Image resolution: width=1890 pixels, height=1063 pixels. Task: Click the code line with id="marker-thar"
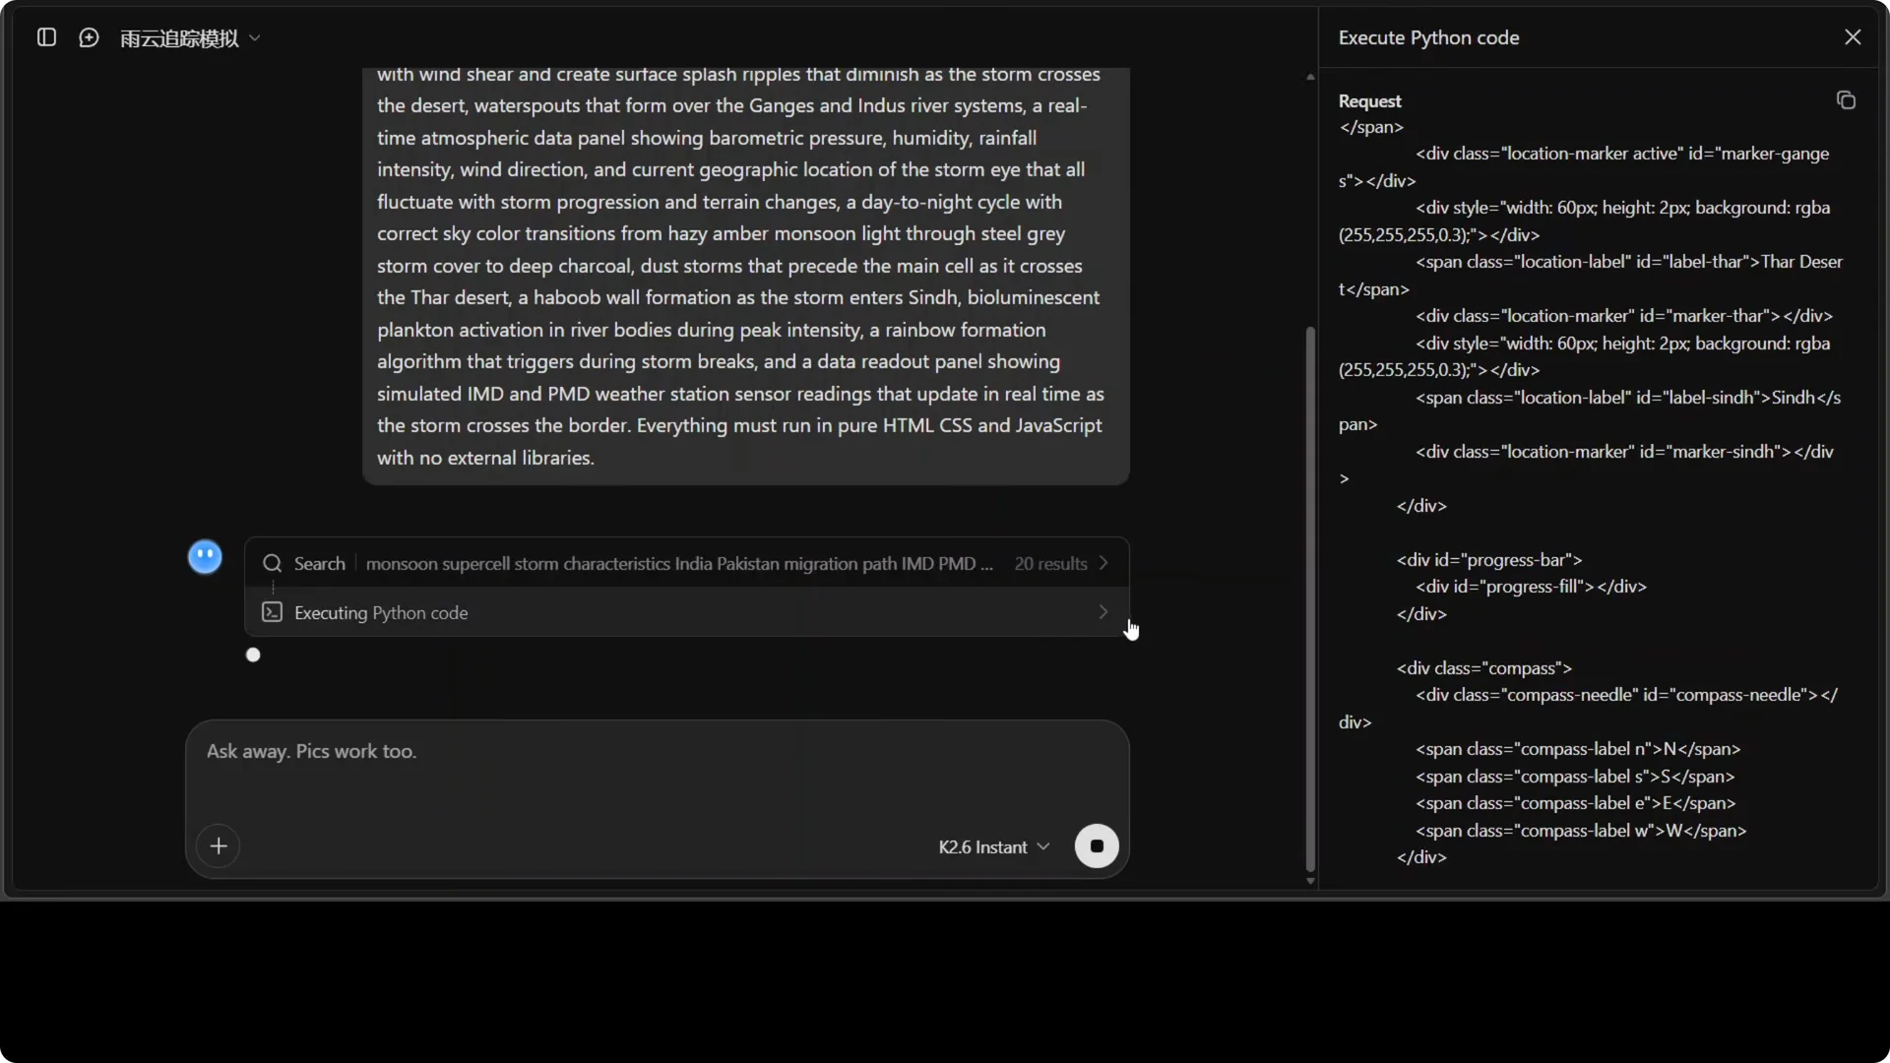[1624, 316]
